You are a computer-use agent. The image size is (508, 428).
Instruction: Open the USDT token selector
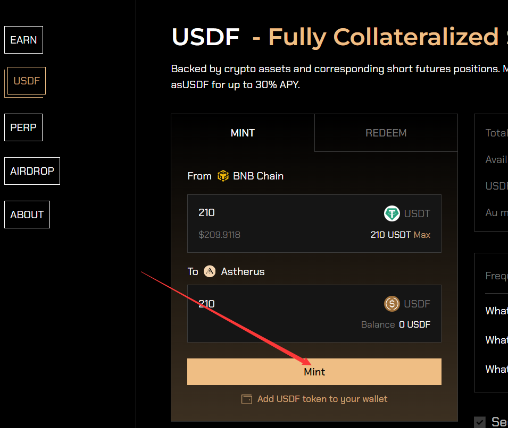pyautogui.click(x=407, y=213)
